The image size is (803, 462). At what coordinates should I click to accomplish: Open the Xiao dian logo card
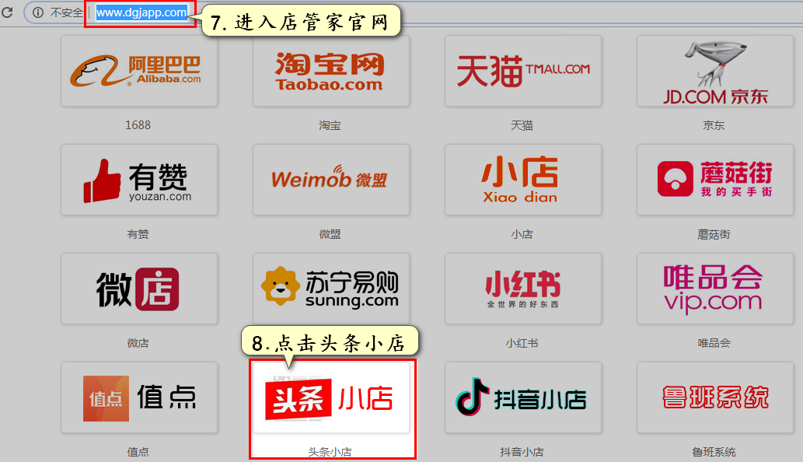[x=523, y=180]
